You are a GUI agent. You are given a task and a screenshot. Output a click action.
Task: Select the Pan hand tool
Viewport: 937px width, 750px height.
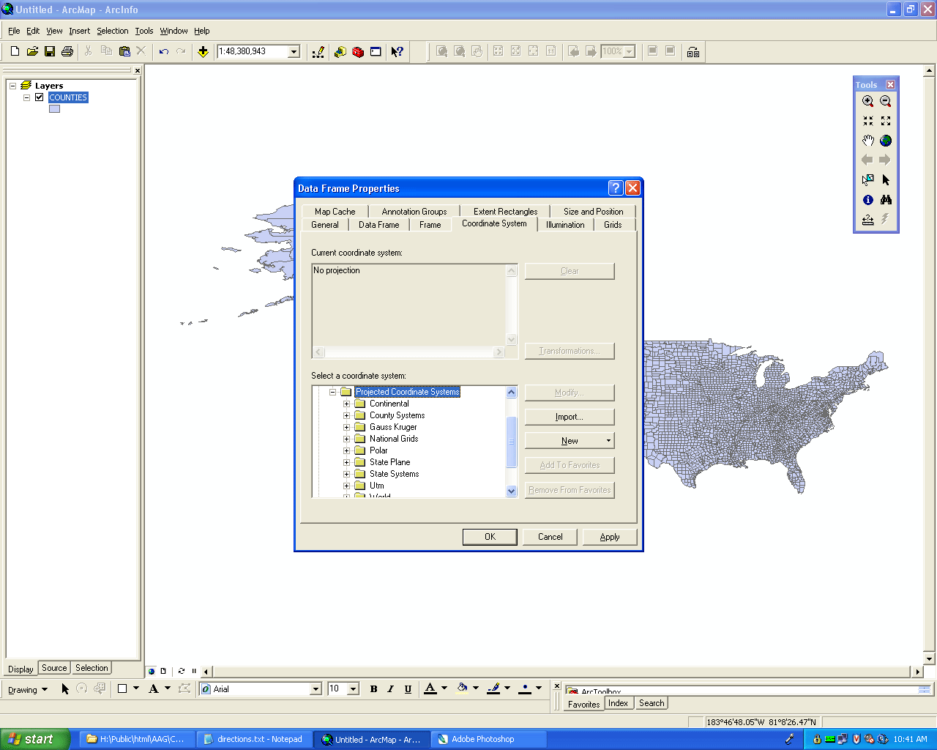click(867, 141)
